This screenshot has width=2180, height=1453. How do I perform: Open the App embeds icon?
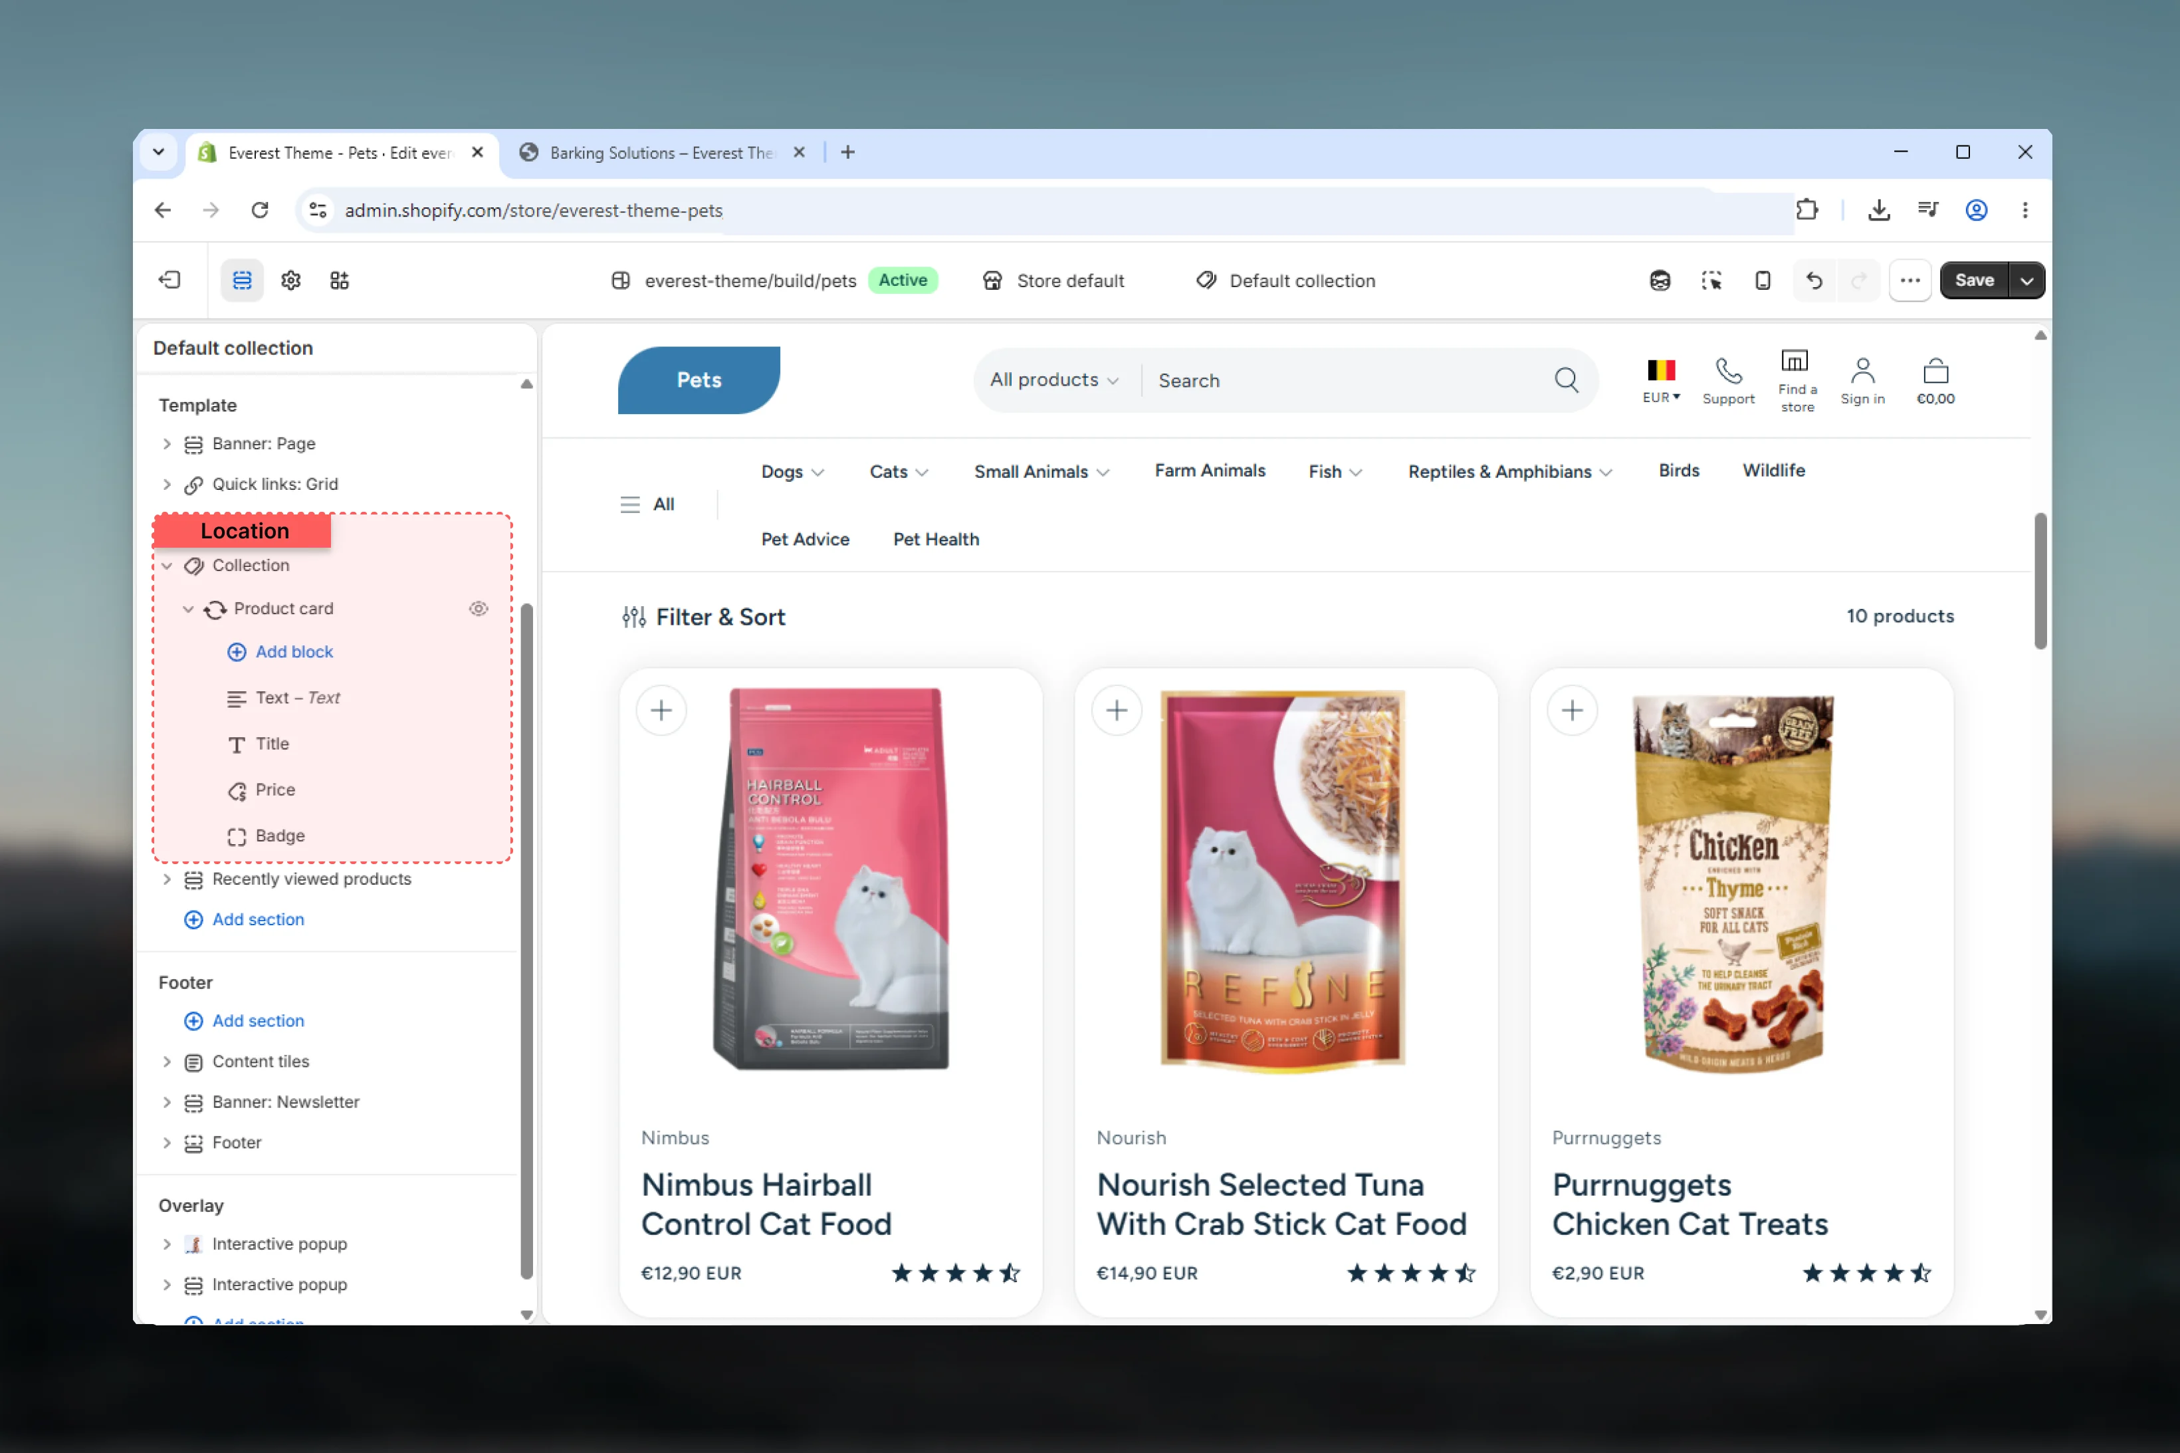tap(339, 280)
